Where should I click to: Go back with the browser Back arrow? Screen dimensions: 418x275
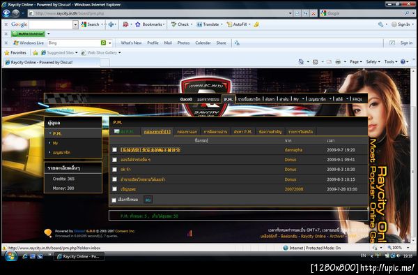coord(6,13)
